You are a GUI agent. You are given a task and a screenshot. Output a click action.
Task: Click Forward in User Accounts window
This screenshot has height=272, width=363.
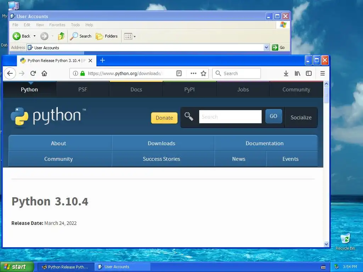(x=44, y=36)
